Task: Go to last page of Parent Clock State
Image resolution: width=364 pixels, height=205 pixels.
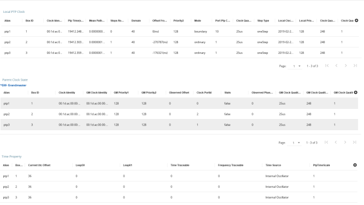Action: tap(354, 142)
